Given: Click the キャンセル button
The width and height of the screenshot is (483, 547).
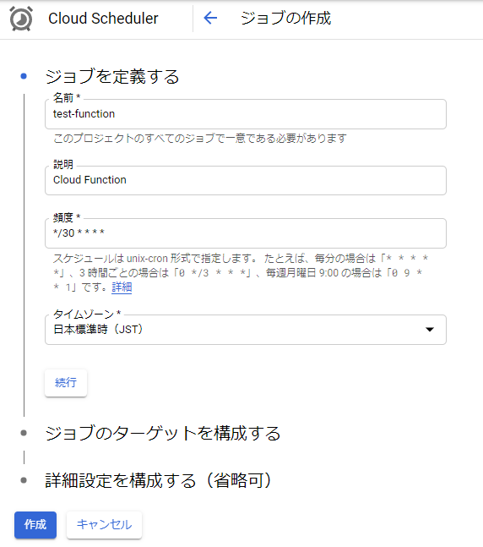Looking at the screenshot, I should point(104,525).
